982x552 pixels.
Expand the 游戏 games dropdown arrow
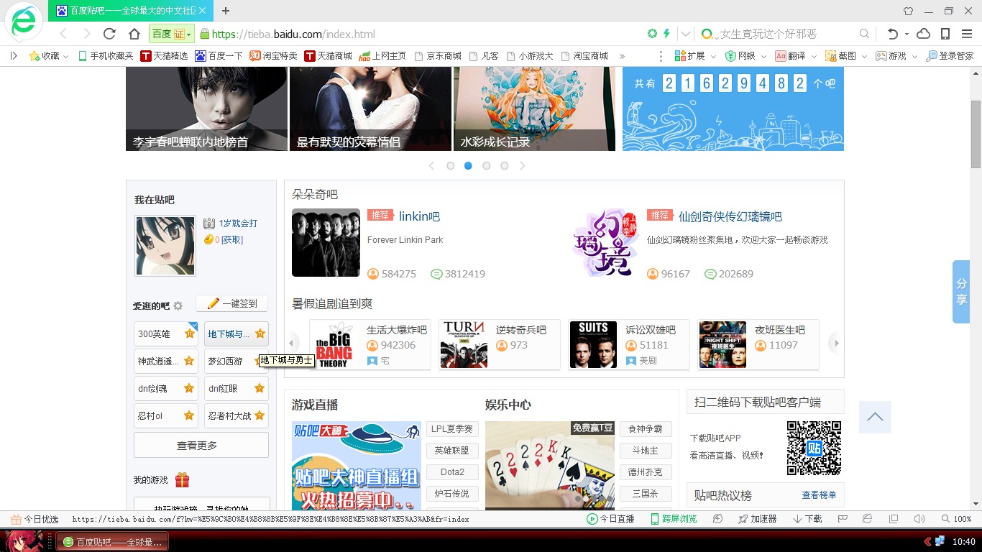(x=914, y=56)
